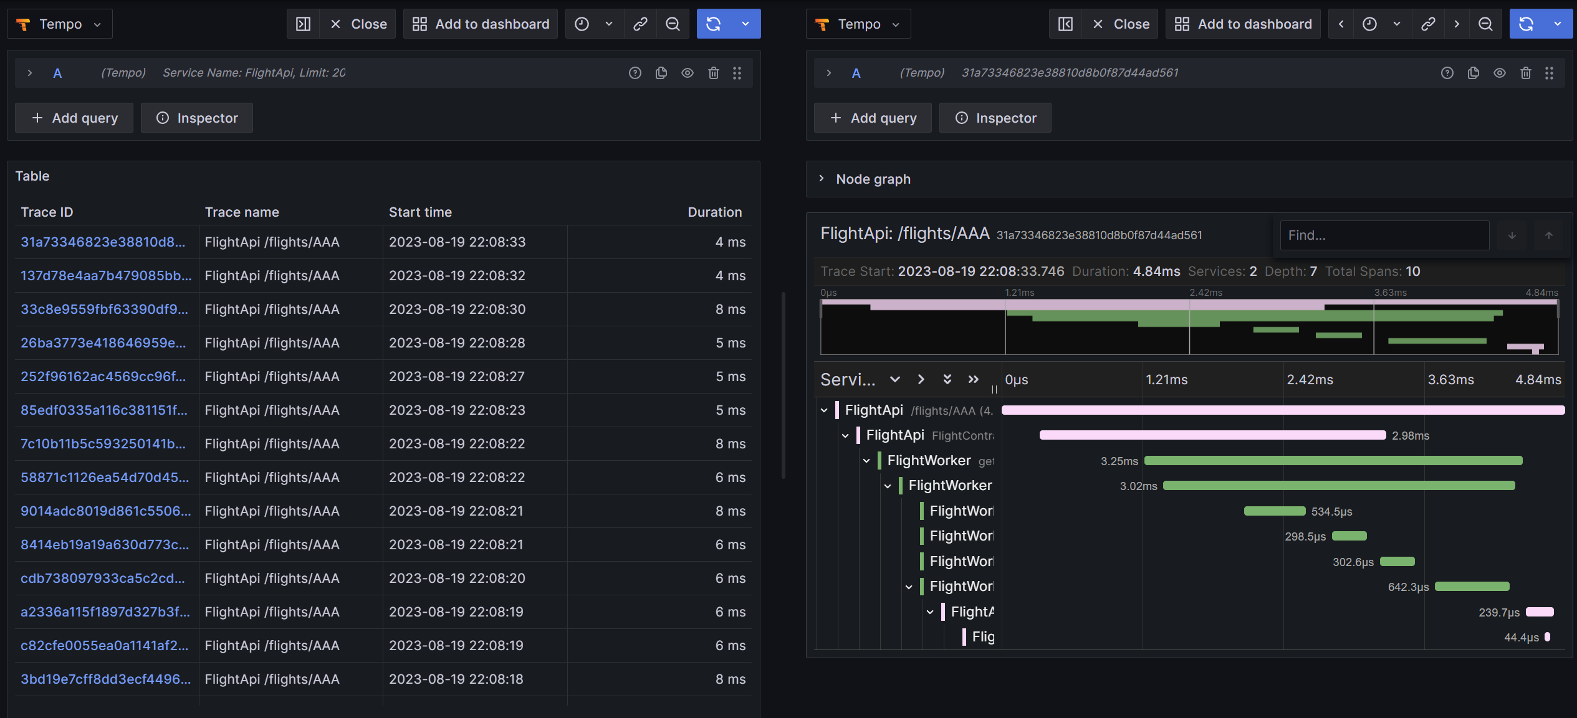Open refresh interval dropdown in left pane
The width and height of the screenshot is (1577, 718).
(745, 24)
